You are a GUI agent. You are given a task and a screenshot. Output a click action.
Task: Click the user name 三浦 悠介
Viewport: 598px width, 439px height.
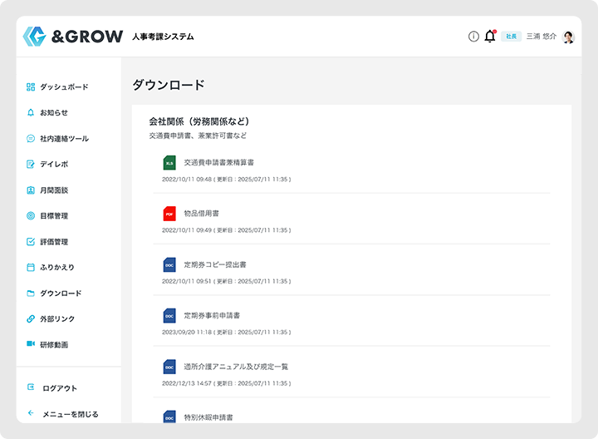542,37
